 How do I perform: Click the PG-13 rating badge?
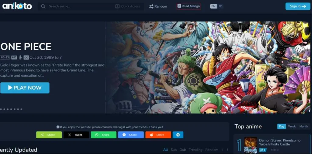point(5,58)
